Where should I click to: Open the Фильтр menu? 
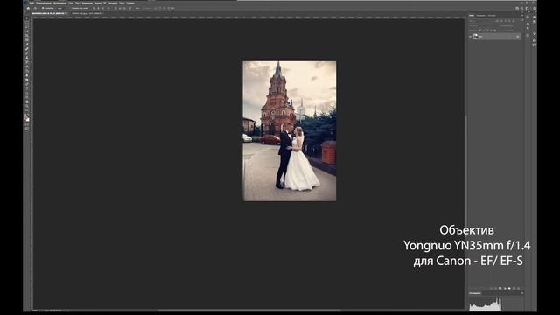click(98, 3)
